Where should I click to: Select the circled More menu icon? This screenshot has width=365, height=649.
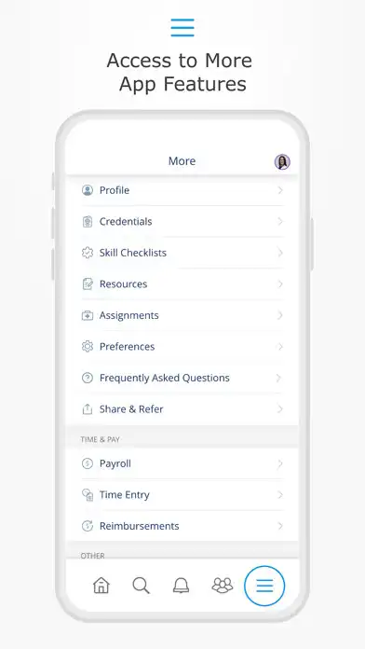point(264,586)
